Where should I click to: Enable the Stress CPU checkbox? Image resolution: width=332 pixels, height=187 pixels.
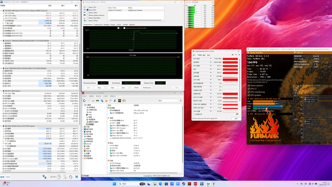[87, 7]
